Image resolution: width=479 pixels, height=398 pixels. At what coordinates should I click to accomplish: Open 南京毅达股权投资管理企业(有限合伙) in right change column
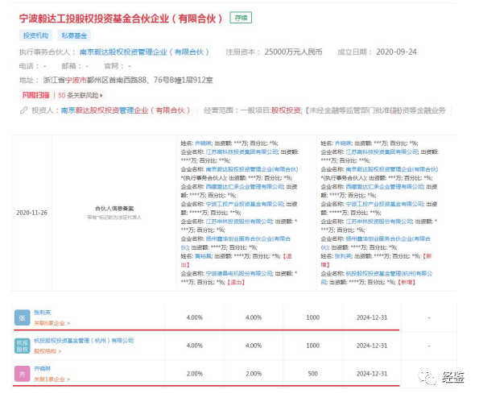(x=392, y=169)
